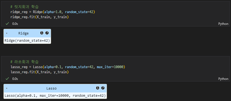The height and width of the screenshot is (101, 231).
Task: Place cursor on lasso_reg.fit line
Action: (40, 72)
